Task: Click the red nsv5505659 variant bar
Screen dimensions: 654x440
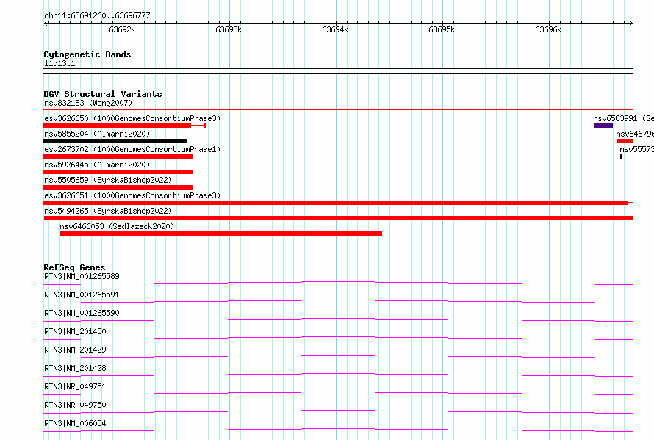Action: tap(118, 187)
